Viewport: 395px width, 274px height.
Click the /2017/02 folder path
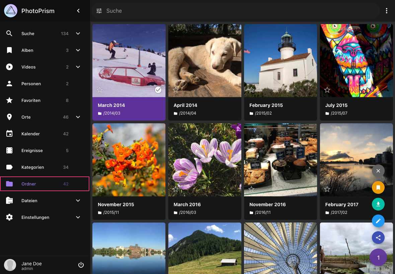point(339,213)
